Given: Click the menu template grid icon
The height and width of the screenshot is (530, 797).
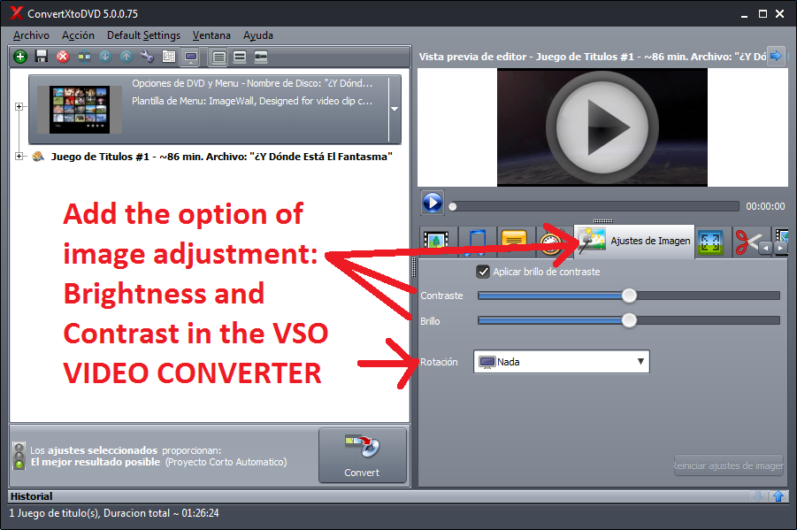Looking at the screenshot, I should coord(169,57).
